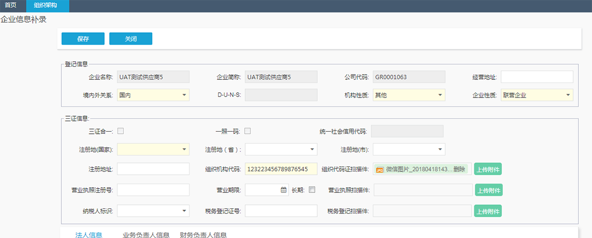Click the 经营地址 input field
592x238 pixels.
click(x=537, y=77)
